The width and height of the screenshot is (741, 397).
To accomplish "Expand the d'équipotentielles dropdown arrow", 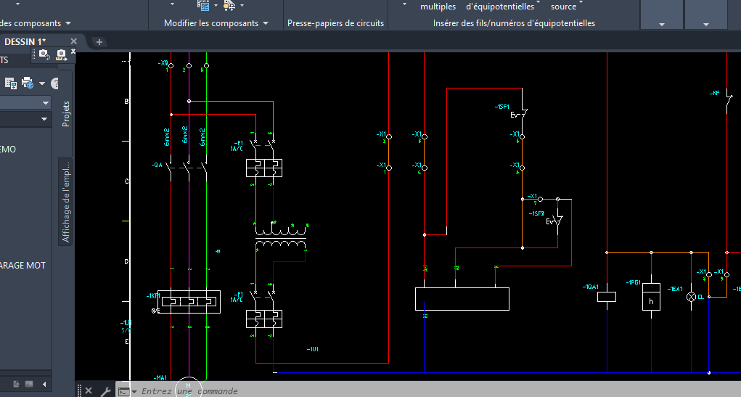I will click(x=539, y=4).
